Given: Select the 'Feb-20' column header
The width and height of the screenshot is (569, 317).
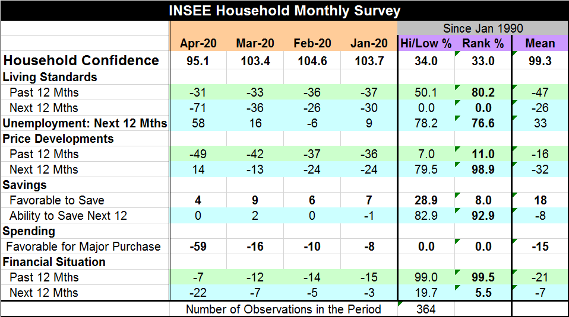Looking at the screenshot, I should [312, 43].
